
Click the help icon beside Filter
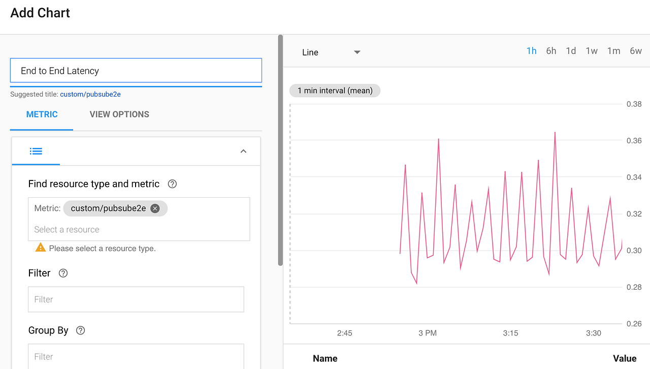tap(62, 273)
